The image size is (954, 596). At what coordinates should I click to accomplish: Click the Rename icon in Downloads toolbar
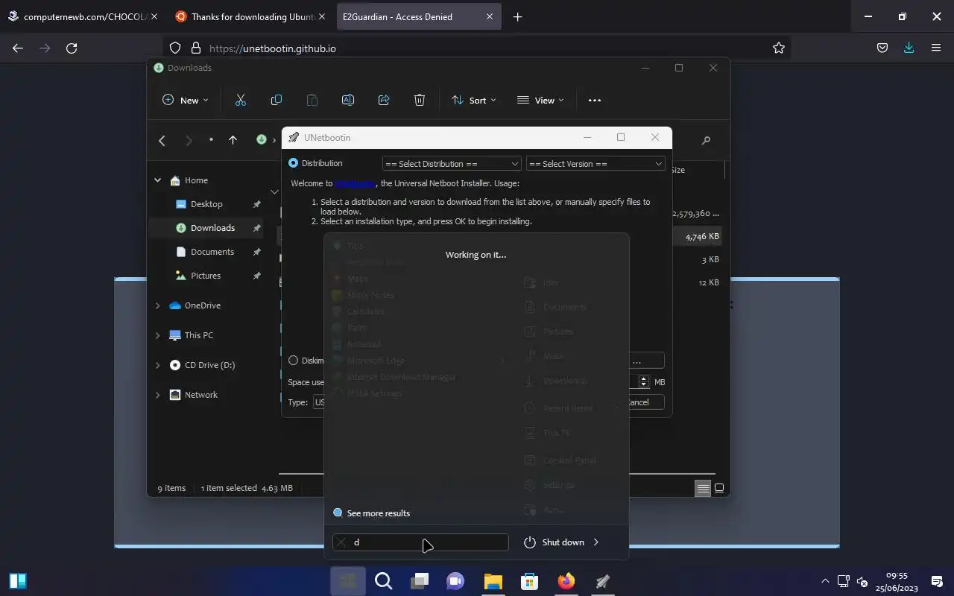click(347, 100)
